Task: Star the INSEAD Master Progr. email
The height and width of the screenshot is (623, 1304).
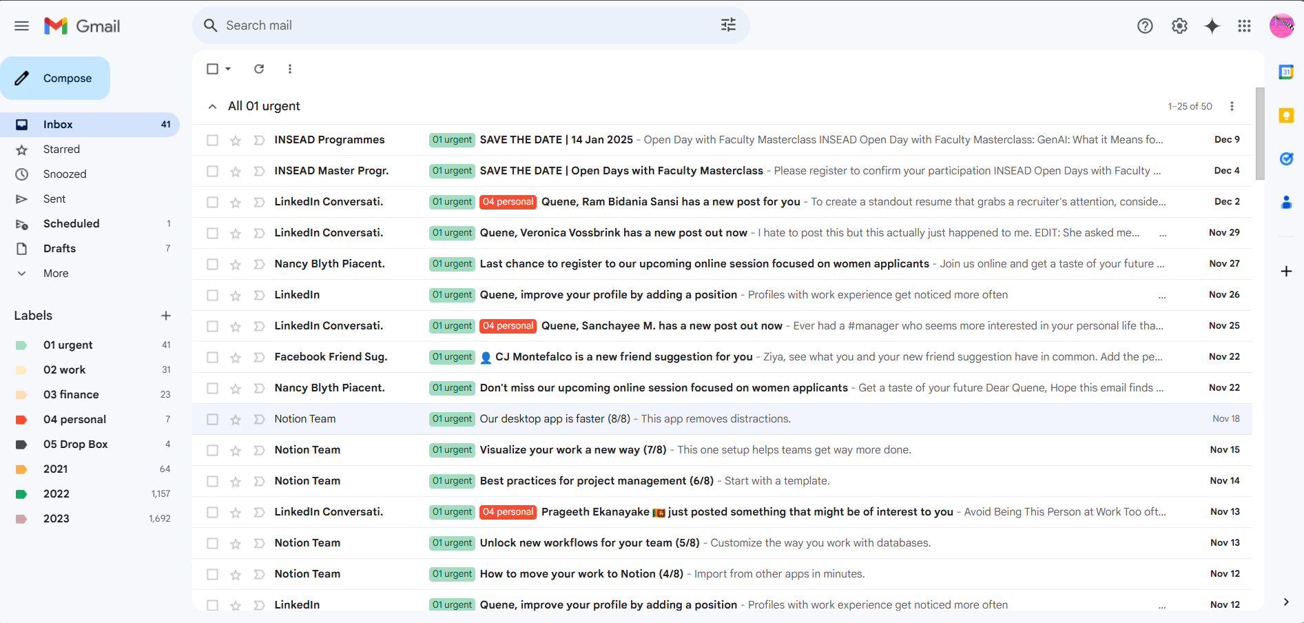Action: click(236, 172)
